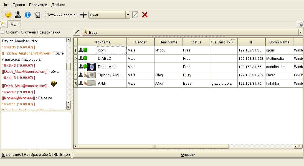Screen dimensions: 304x166
Task: Open the Параметри menu
Action: (38, 5)
